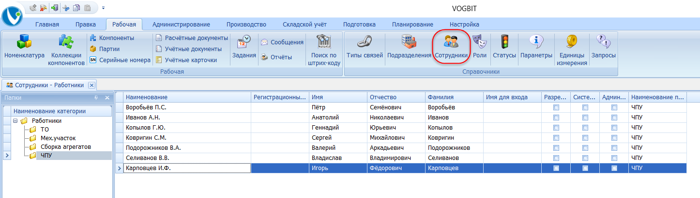Switch to the Планирование ribbon tab
700x198 pixels.
tap(412, 24)
